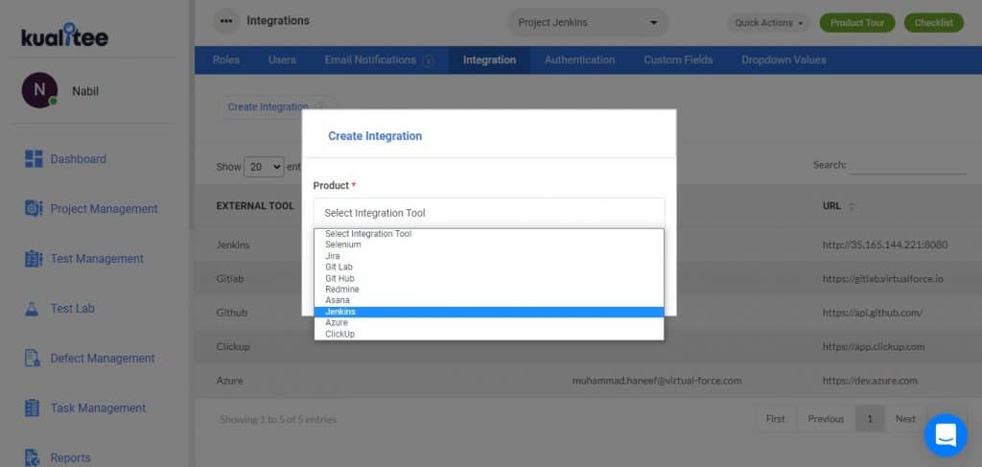The image size is (982, 467).
Task: Click the Checklist button
Action: click(x=934, y=23)
